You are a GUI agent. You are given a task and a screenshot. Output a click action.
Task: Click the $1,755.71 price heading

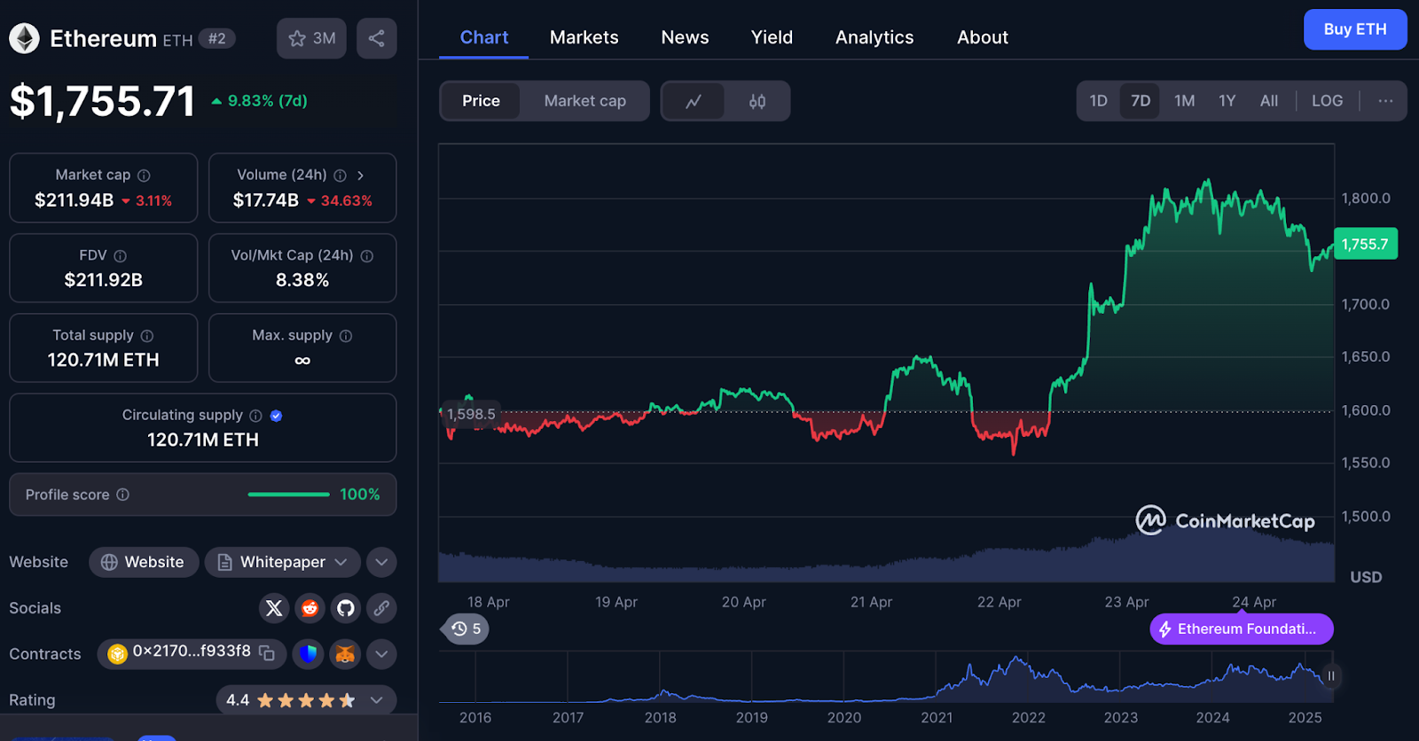click(x=102, y=101)
